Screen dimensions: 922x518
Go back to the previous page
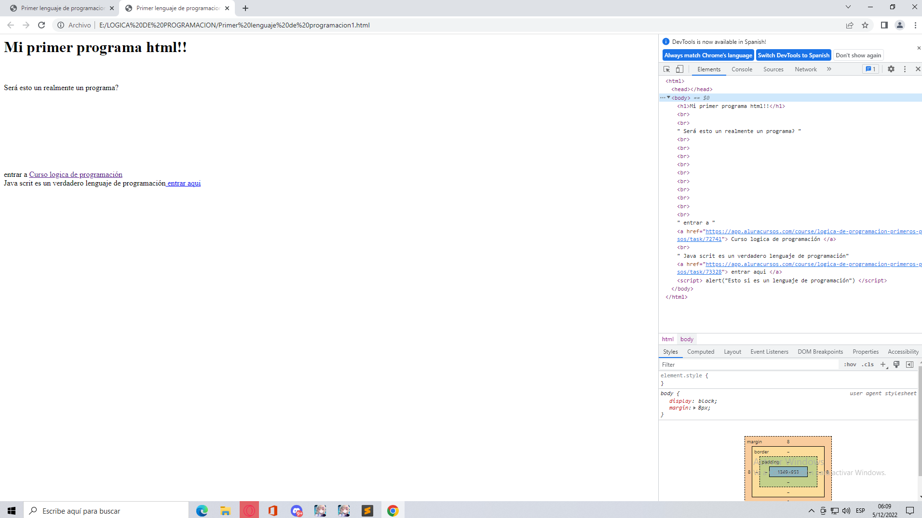point(11,25)
